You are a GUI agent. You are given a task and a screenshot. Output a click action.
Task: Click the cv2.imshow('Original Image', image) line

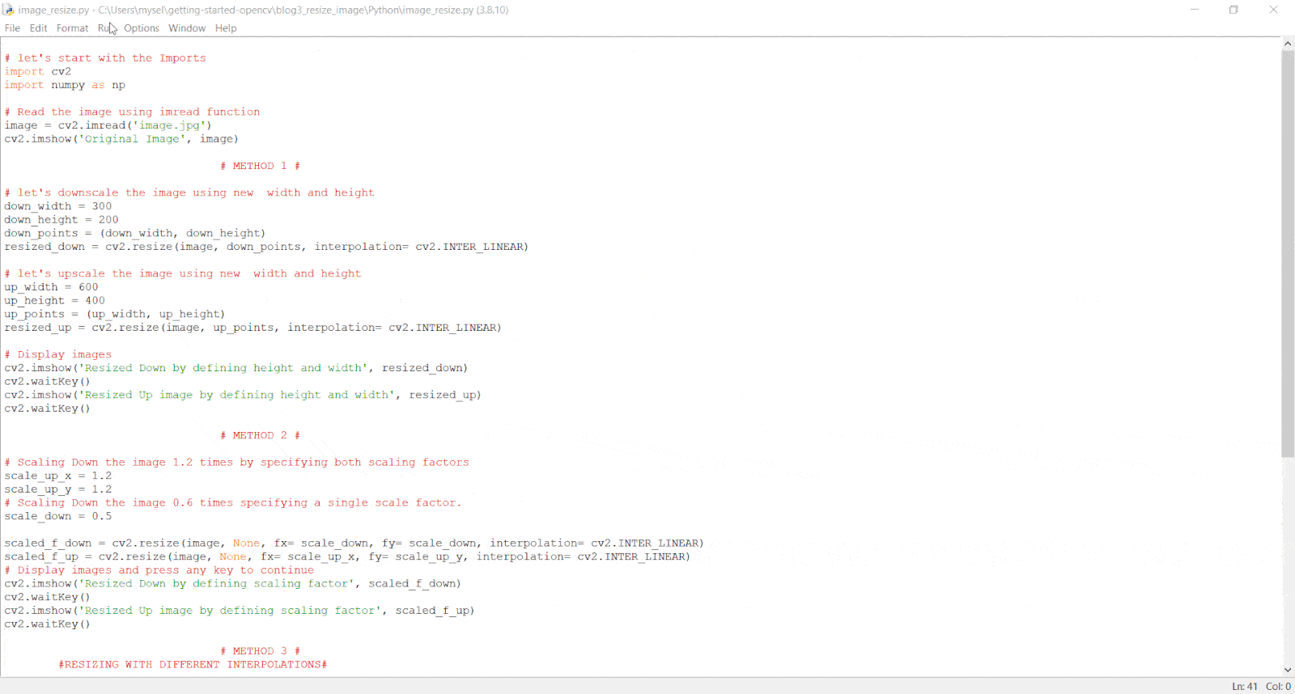tap(121, 139)
